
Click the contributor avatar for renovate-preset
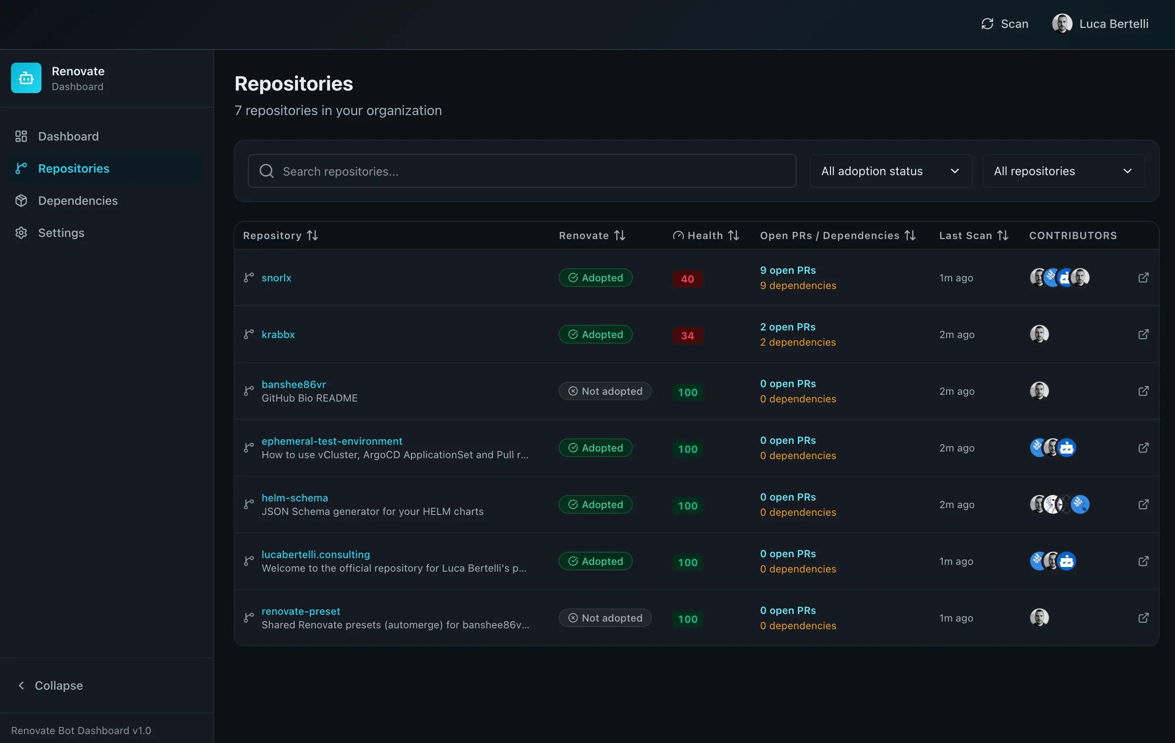click(x=1040, y=618)
